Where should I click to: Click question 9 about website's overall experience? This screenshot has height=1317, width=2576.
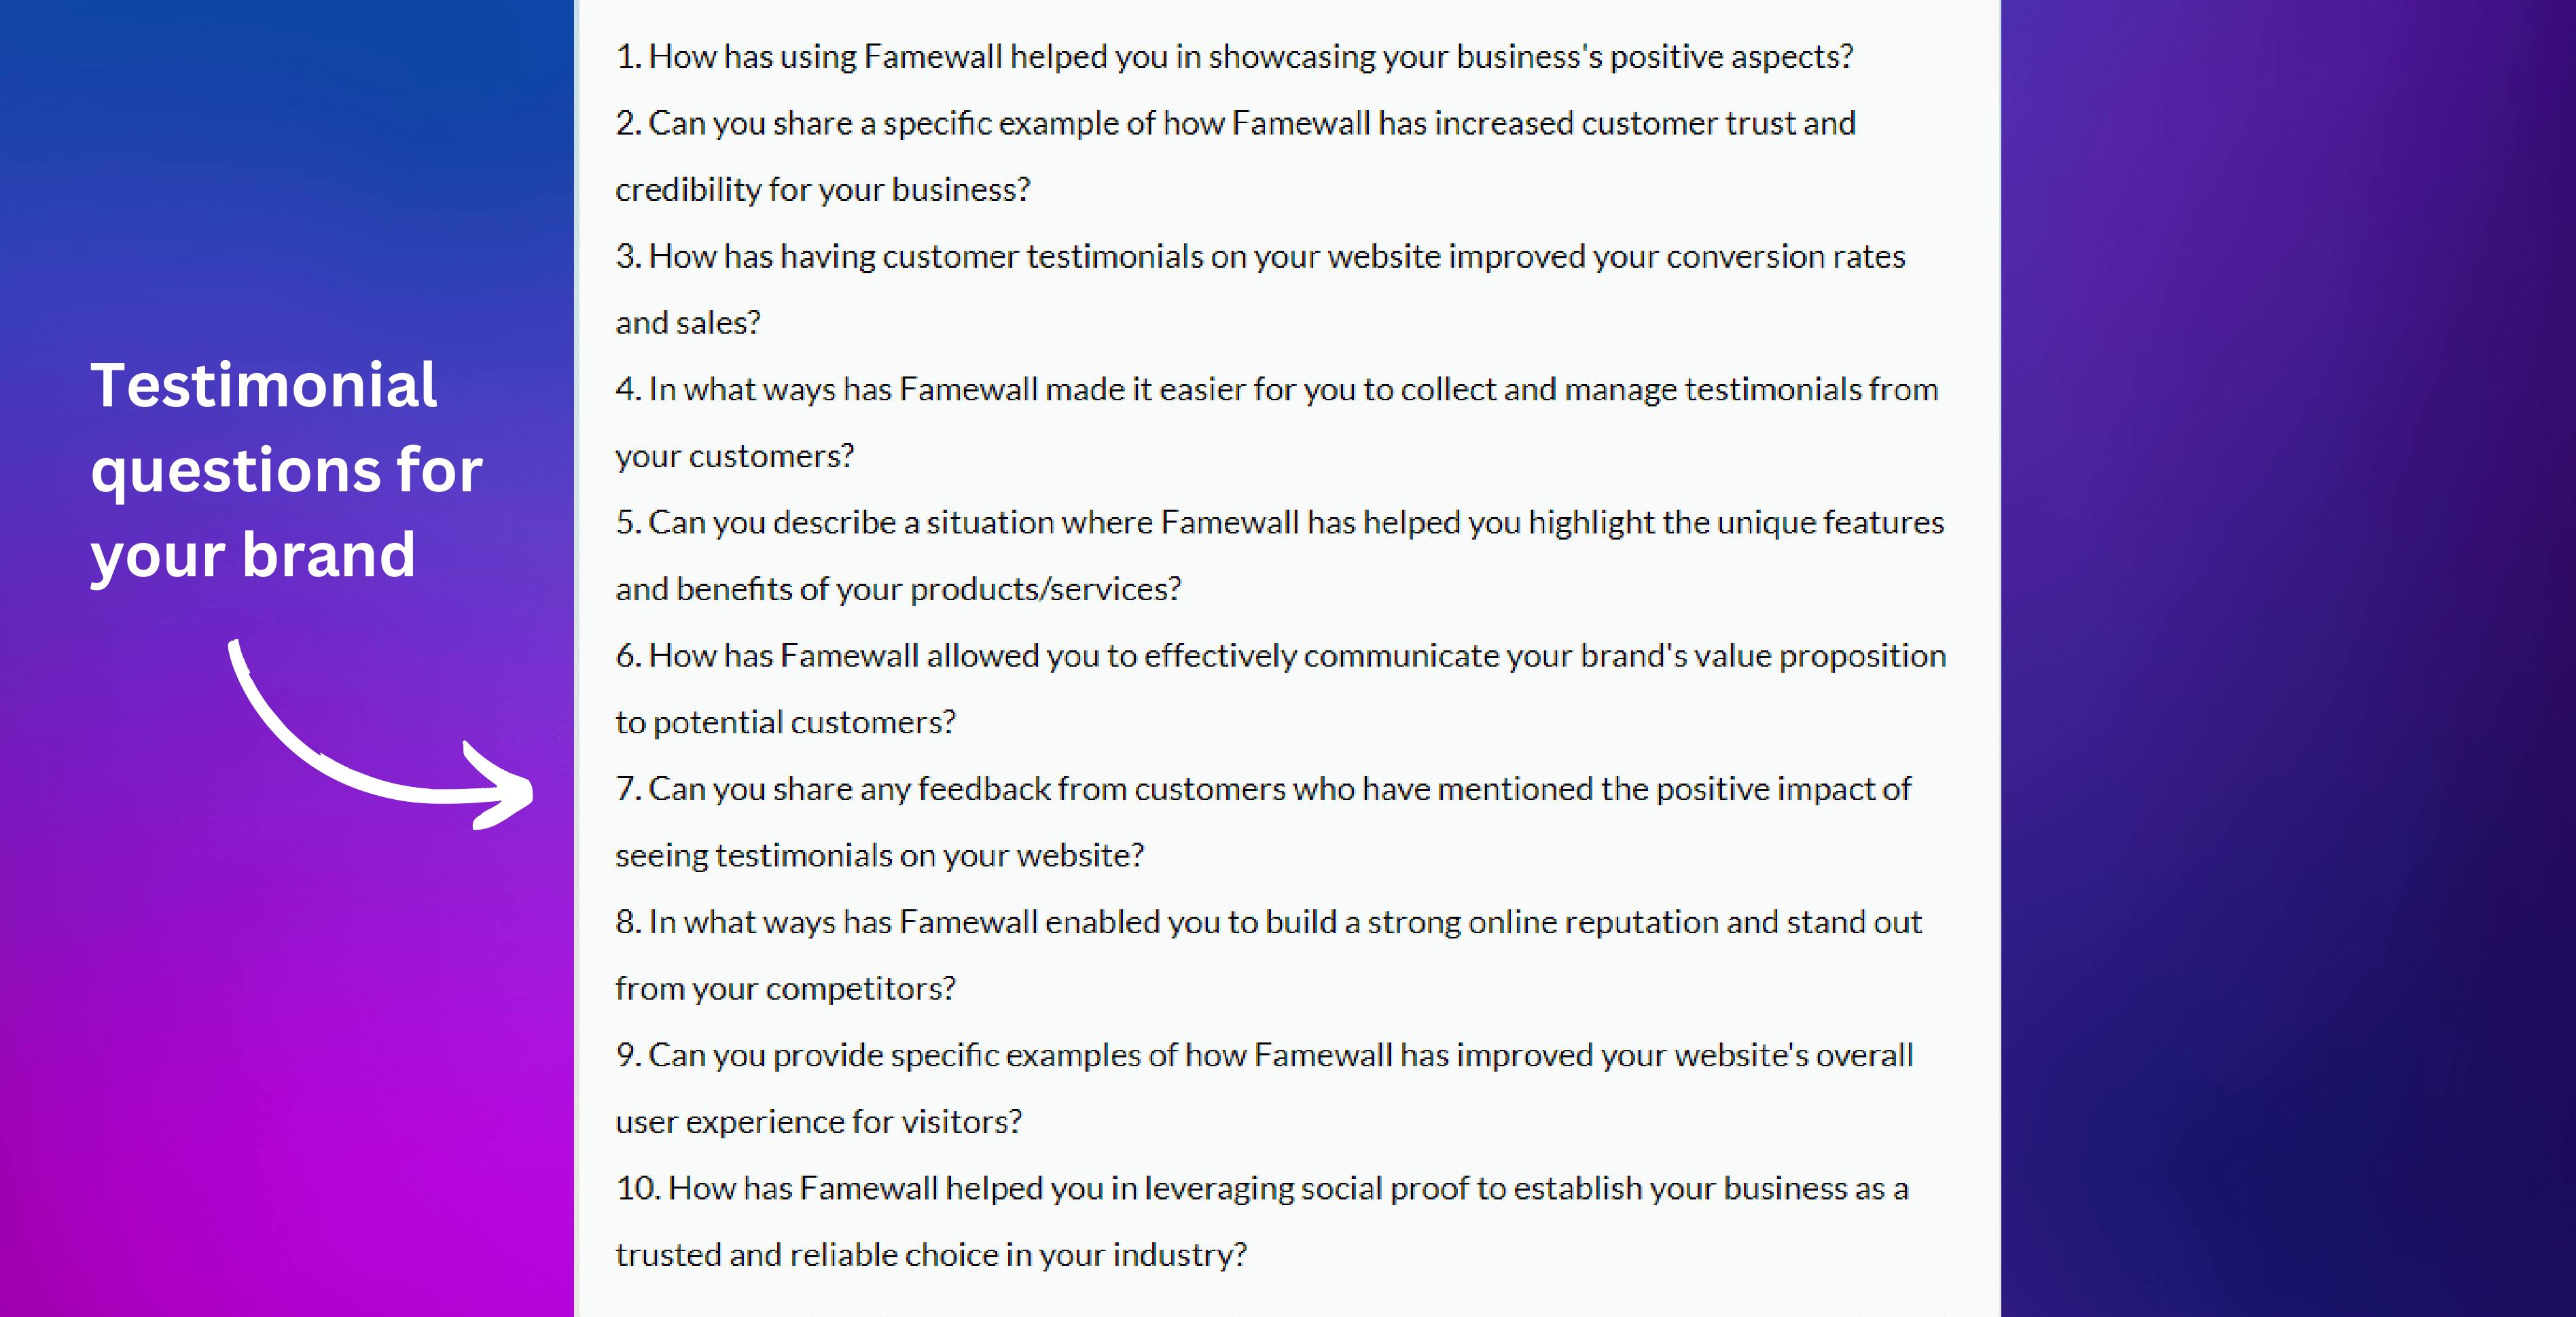click(1264, 1055)
